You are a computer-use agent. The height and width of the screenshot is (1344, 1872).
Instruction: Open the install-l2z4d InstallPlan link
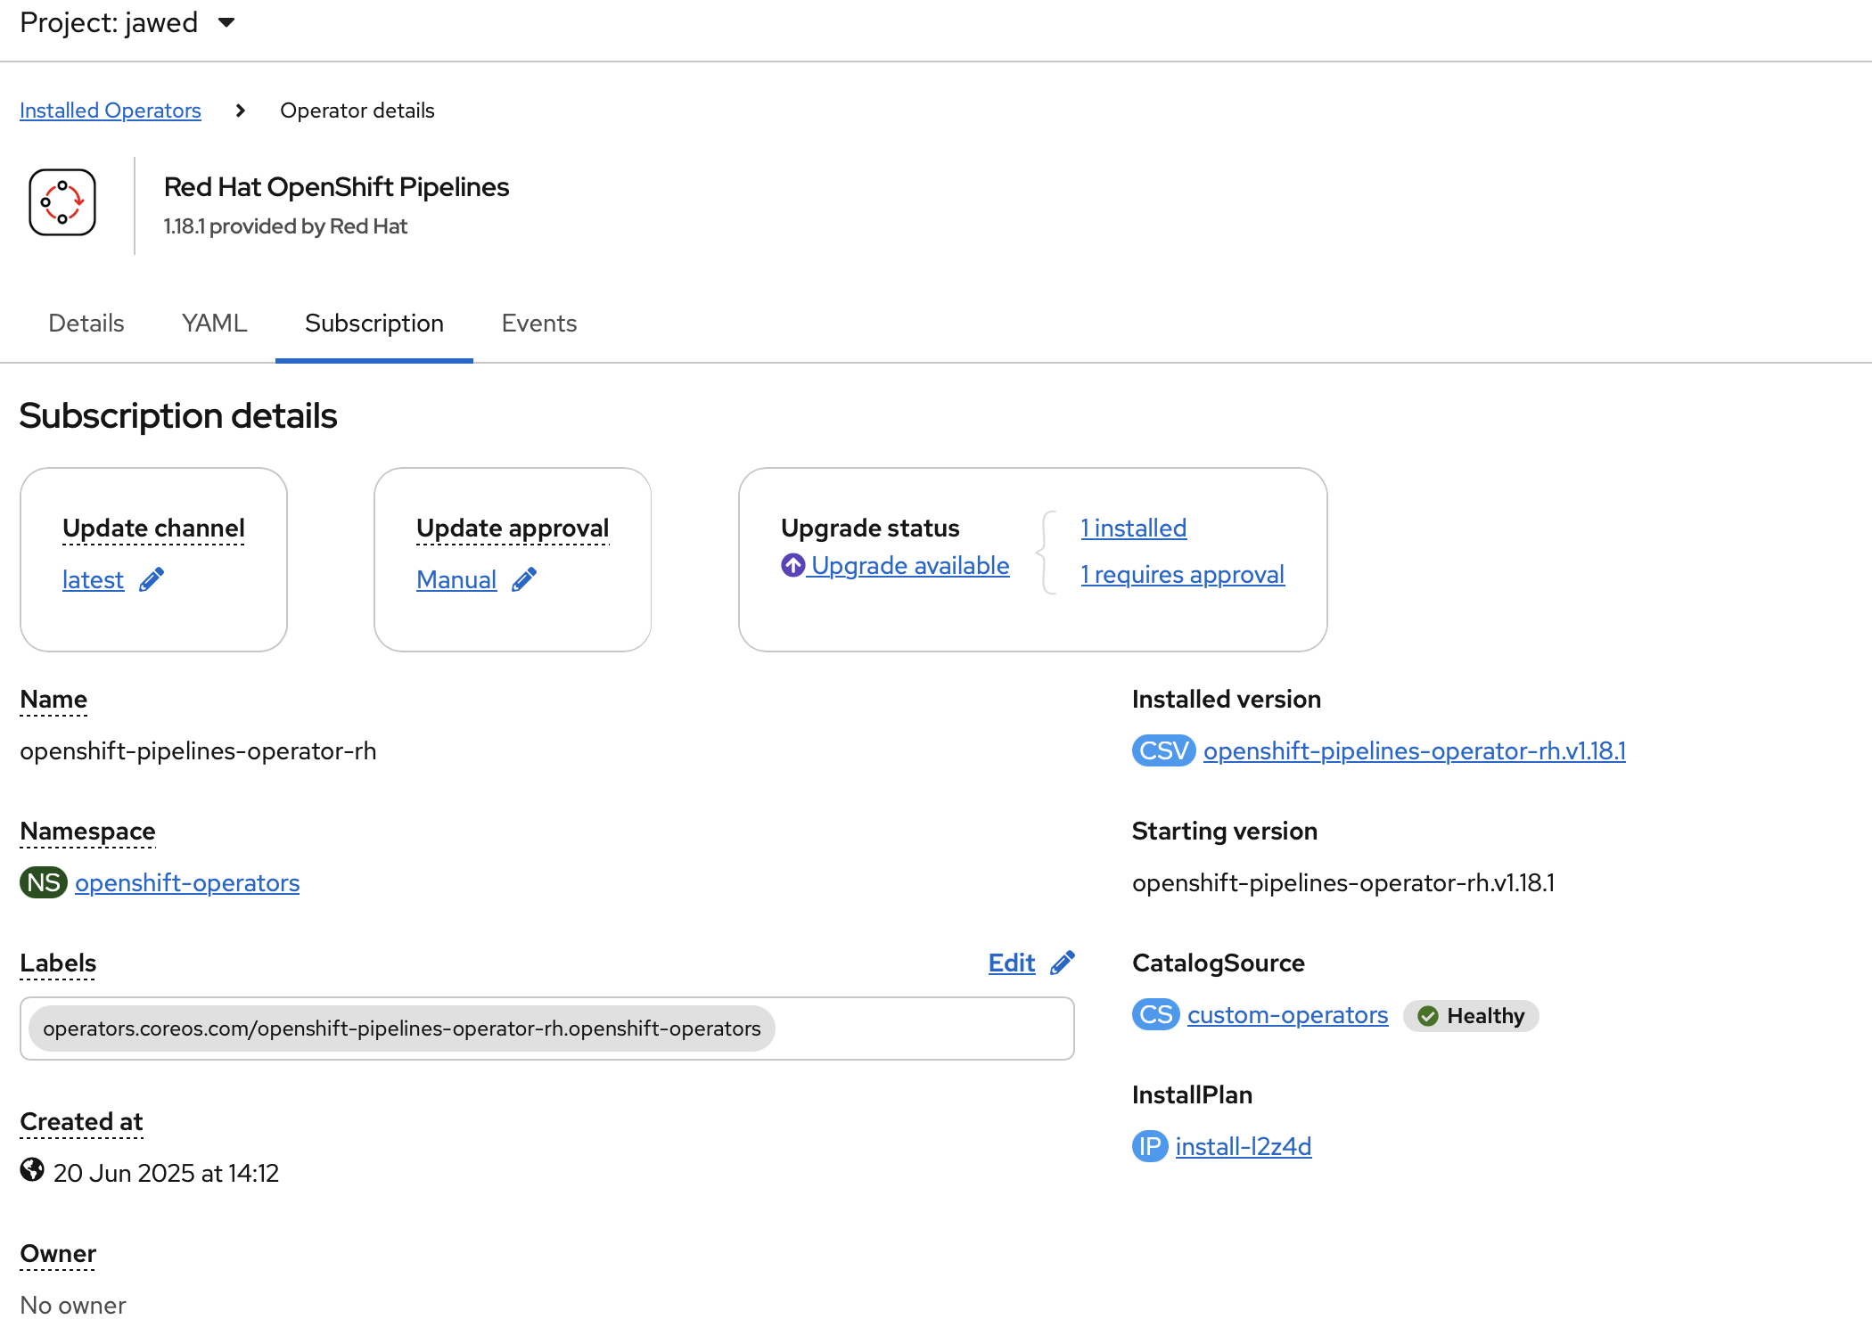(x=1243, y=1147)
